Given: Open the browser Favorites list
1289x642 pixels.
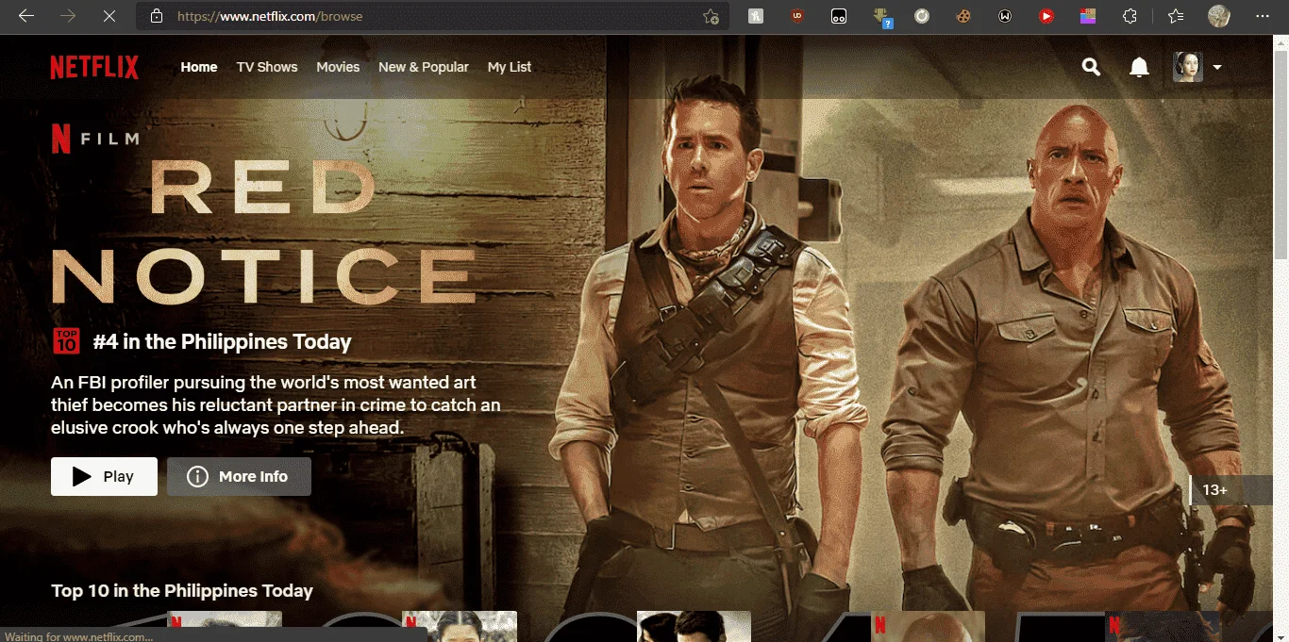Looking at the screenshot, I should pos(1175,16).
